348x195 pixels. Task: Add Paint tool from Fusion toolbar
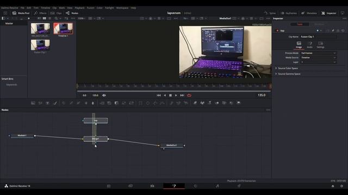55,103
